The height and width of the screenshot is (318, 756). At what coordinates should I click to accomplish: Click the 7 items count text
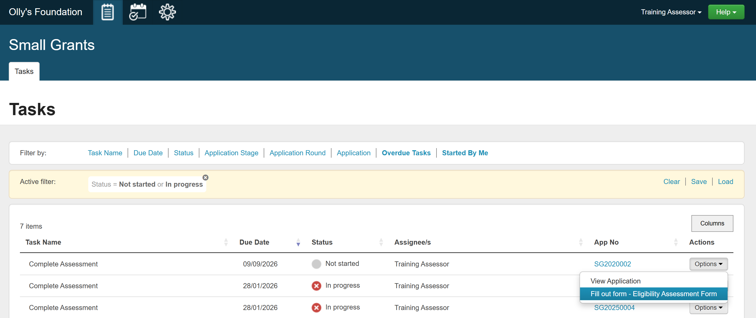click(x=31, y=226)
